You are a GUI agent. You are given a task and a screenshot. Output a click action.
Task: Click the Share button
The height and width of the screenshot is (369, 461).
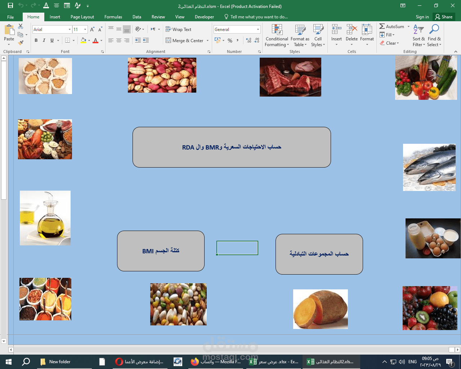pyautogui.click(x=444, y=17)
